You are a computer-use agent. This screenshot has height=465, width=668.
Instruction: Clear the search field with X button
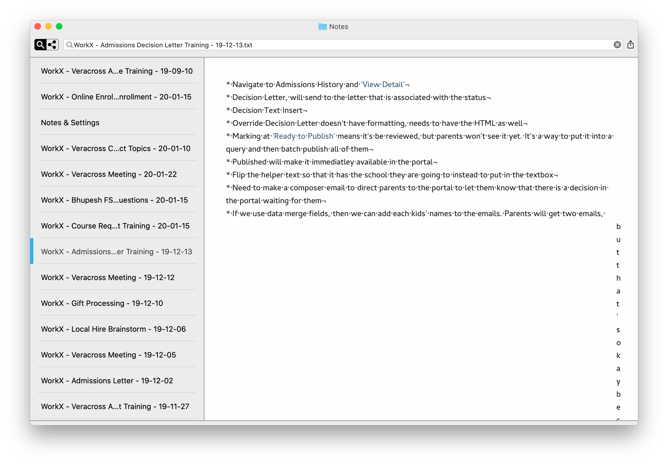pos(617,45)
